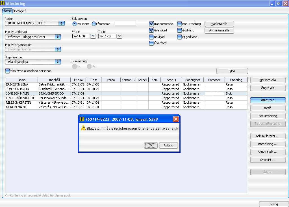
Task: Click the Stäng button
Action: (x=274, y=204)
